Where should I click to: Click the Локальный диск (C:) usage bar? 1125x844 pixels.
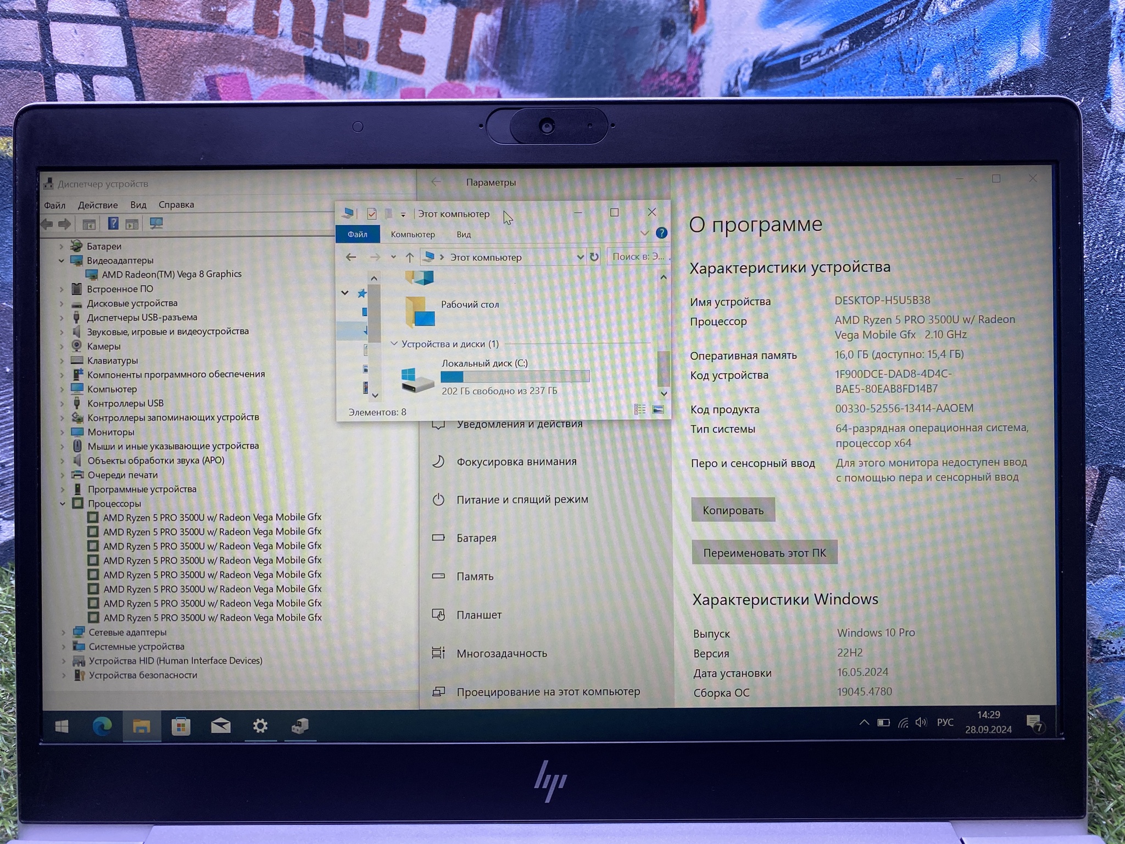coord(515,377)
